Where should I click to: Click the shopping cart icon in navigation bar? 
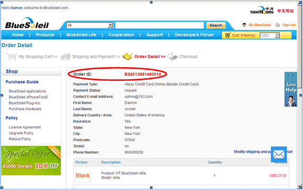(x=228, y=35)
